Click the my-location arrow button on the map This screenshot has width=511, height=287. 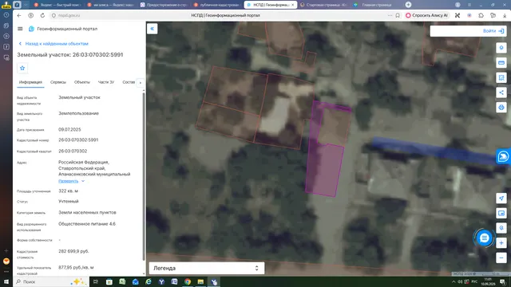[x=501, y=199]
